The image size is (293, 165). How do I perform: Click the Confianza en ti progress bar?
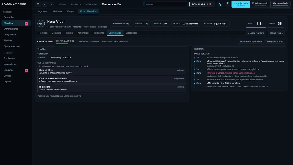[65, 44]
